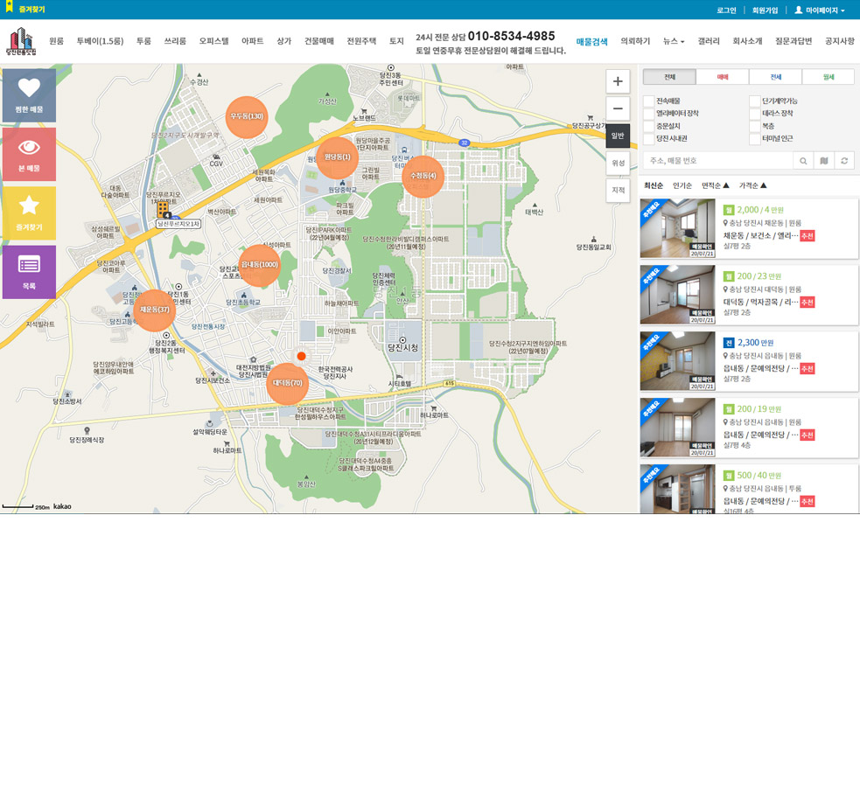Viewport: 860px width, 787px height.
Task: Select the 전체 tab
Action: click(x=669, y=77)
